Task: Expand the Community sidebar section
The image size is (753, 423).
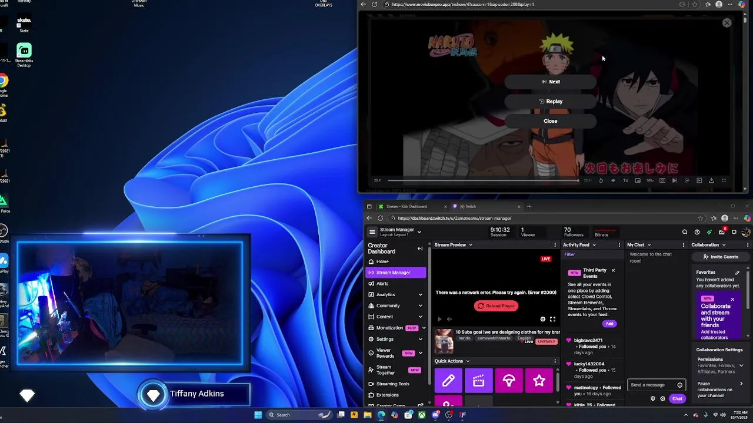Action: click(x=420, y=306)
